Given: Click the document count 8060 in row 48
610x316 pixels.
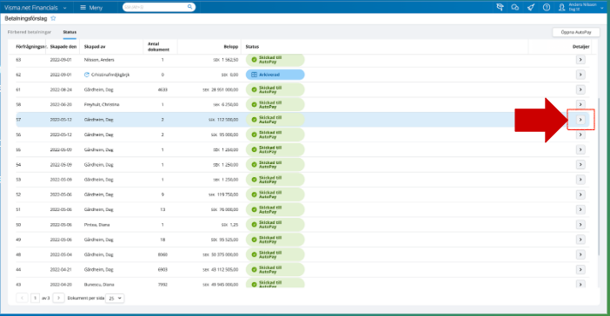Looking at the screenshot, I should pos(162,254).
